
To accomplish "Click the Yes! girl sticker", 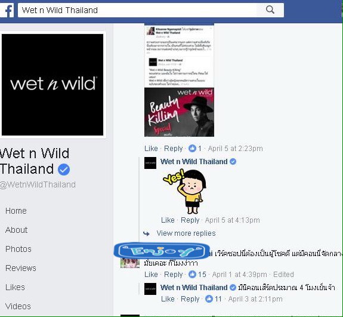I will pos(185,192).
